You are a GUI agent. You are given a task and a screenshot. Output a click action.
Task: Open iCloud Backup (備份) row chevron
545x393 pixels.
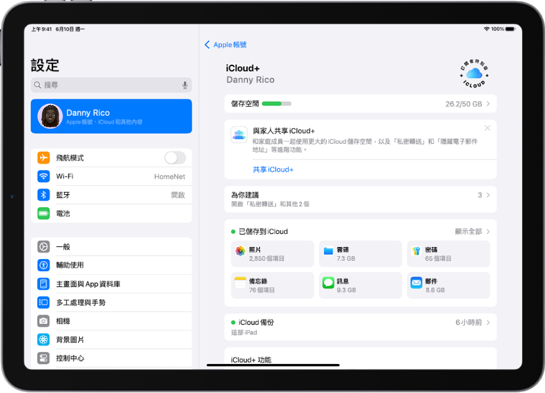coord(488,323)
